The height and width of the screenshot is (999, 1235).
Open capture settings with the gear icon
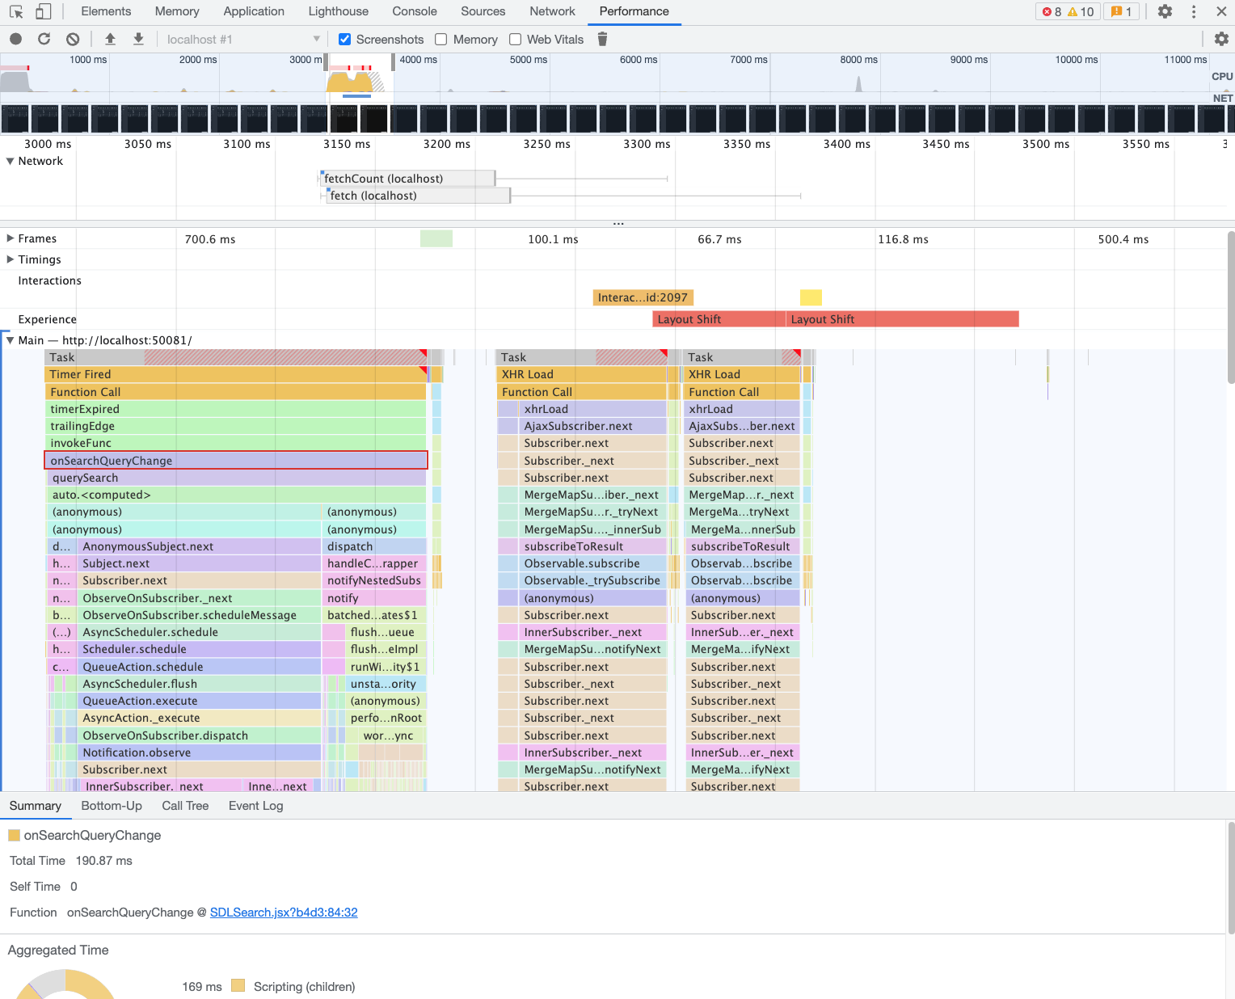pos(1222,39)
